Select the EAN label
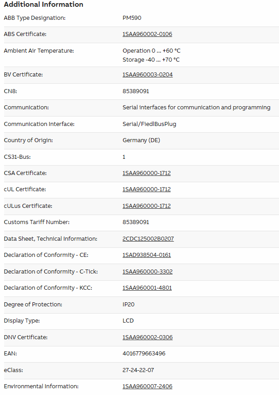Screen dimensions: 279x395 10,354
